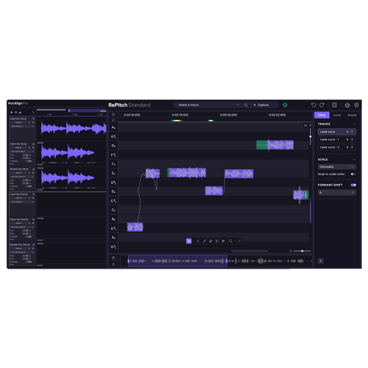Collapse the SCALE section

coord(354,160)
